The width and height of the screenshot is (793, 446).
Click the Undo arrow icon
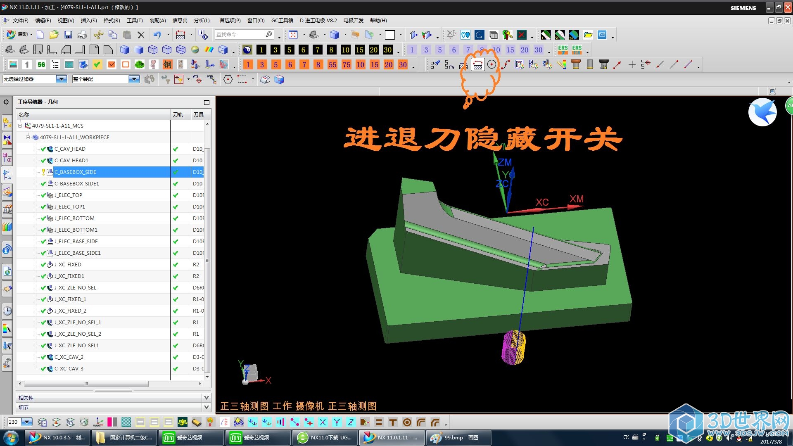[157, 35]
